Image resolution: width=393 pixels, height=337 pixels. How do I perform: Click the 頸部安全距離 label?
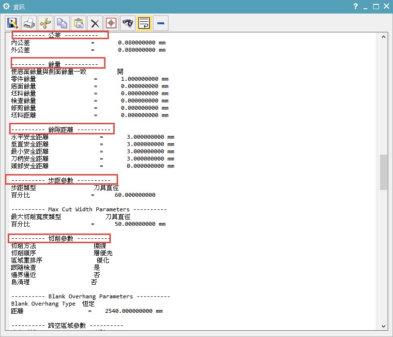[x=30, y=166]
